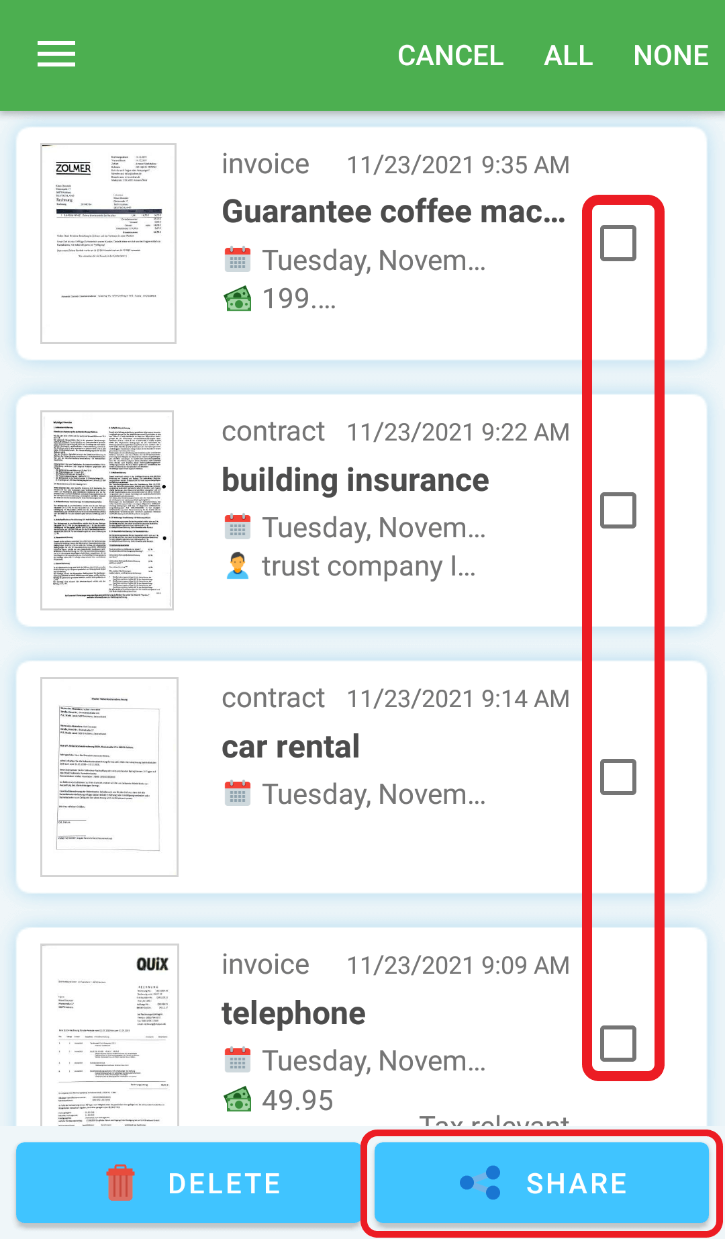Viewport: 725px width, 1239px height.
Task: Select ALL documents in header
Action: pyautogui.click(x=569, y=55)
